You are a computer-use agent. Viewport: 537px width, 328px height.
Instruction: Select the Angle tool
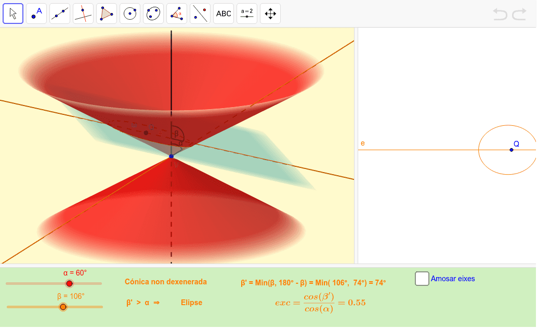point(177,14)
